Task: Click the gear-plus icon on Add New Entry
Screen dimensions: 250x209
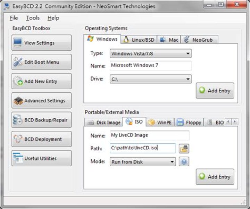Action: (x=18, y=81)
